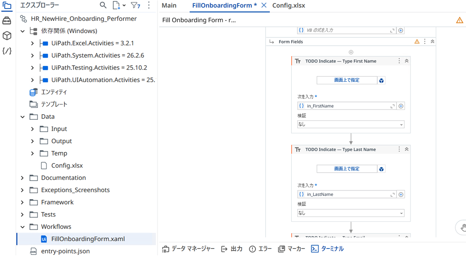Click the in_LastName input field
The image size is (466, 260).
coord(346,195)
